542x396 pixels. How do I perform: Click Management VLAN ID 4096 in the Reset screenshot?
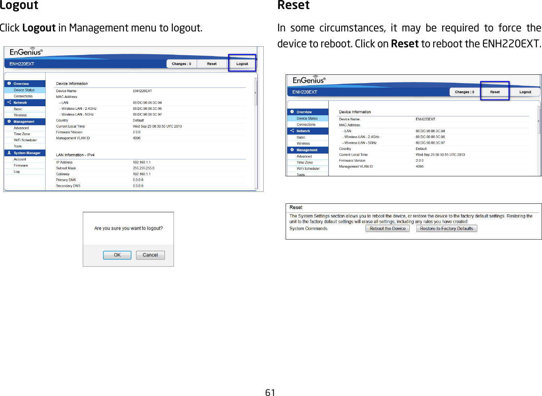click(419, 167)
